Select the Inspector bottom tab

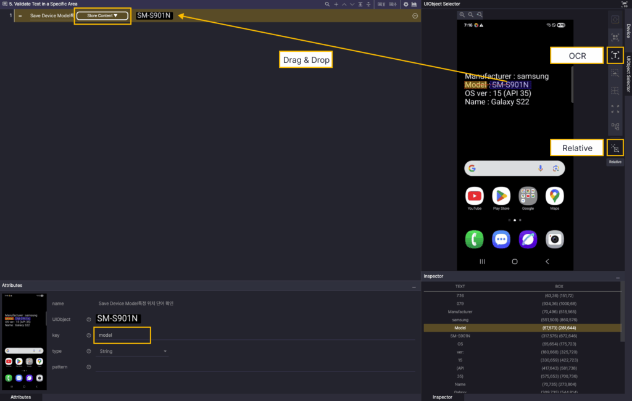click(442, 397)
